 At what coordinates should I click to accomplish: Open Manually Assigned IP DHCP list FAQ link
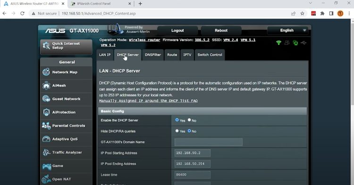[x=148, y=101]
